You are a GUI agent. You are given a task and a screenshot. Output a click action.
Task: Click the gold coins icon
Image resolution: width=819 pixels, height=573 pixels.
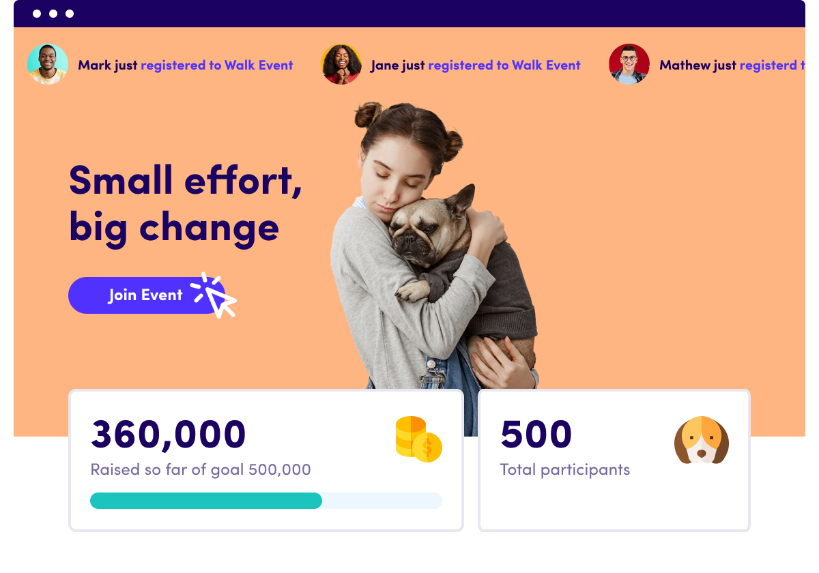coord(418,439)
